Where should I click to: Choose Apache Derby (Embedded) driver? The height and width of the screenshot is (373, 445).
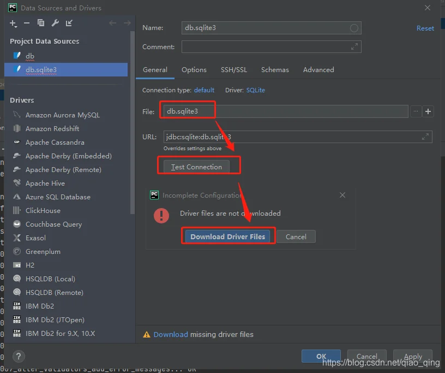point(67,156)
